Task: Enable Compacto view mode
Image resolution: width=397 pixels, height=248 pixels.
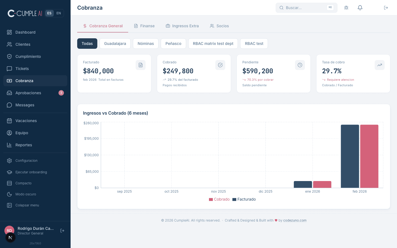Action: (23, 183)
